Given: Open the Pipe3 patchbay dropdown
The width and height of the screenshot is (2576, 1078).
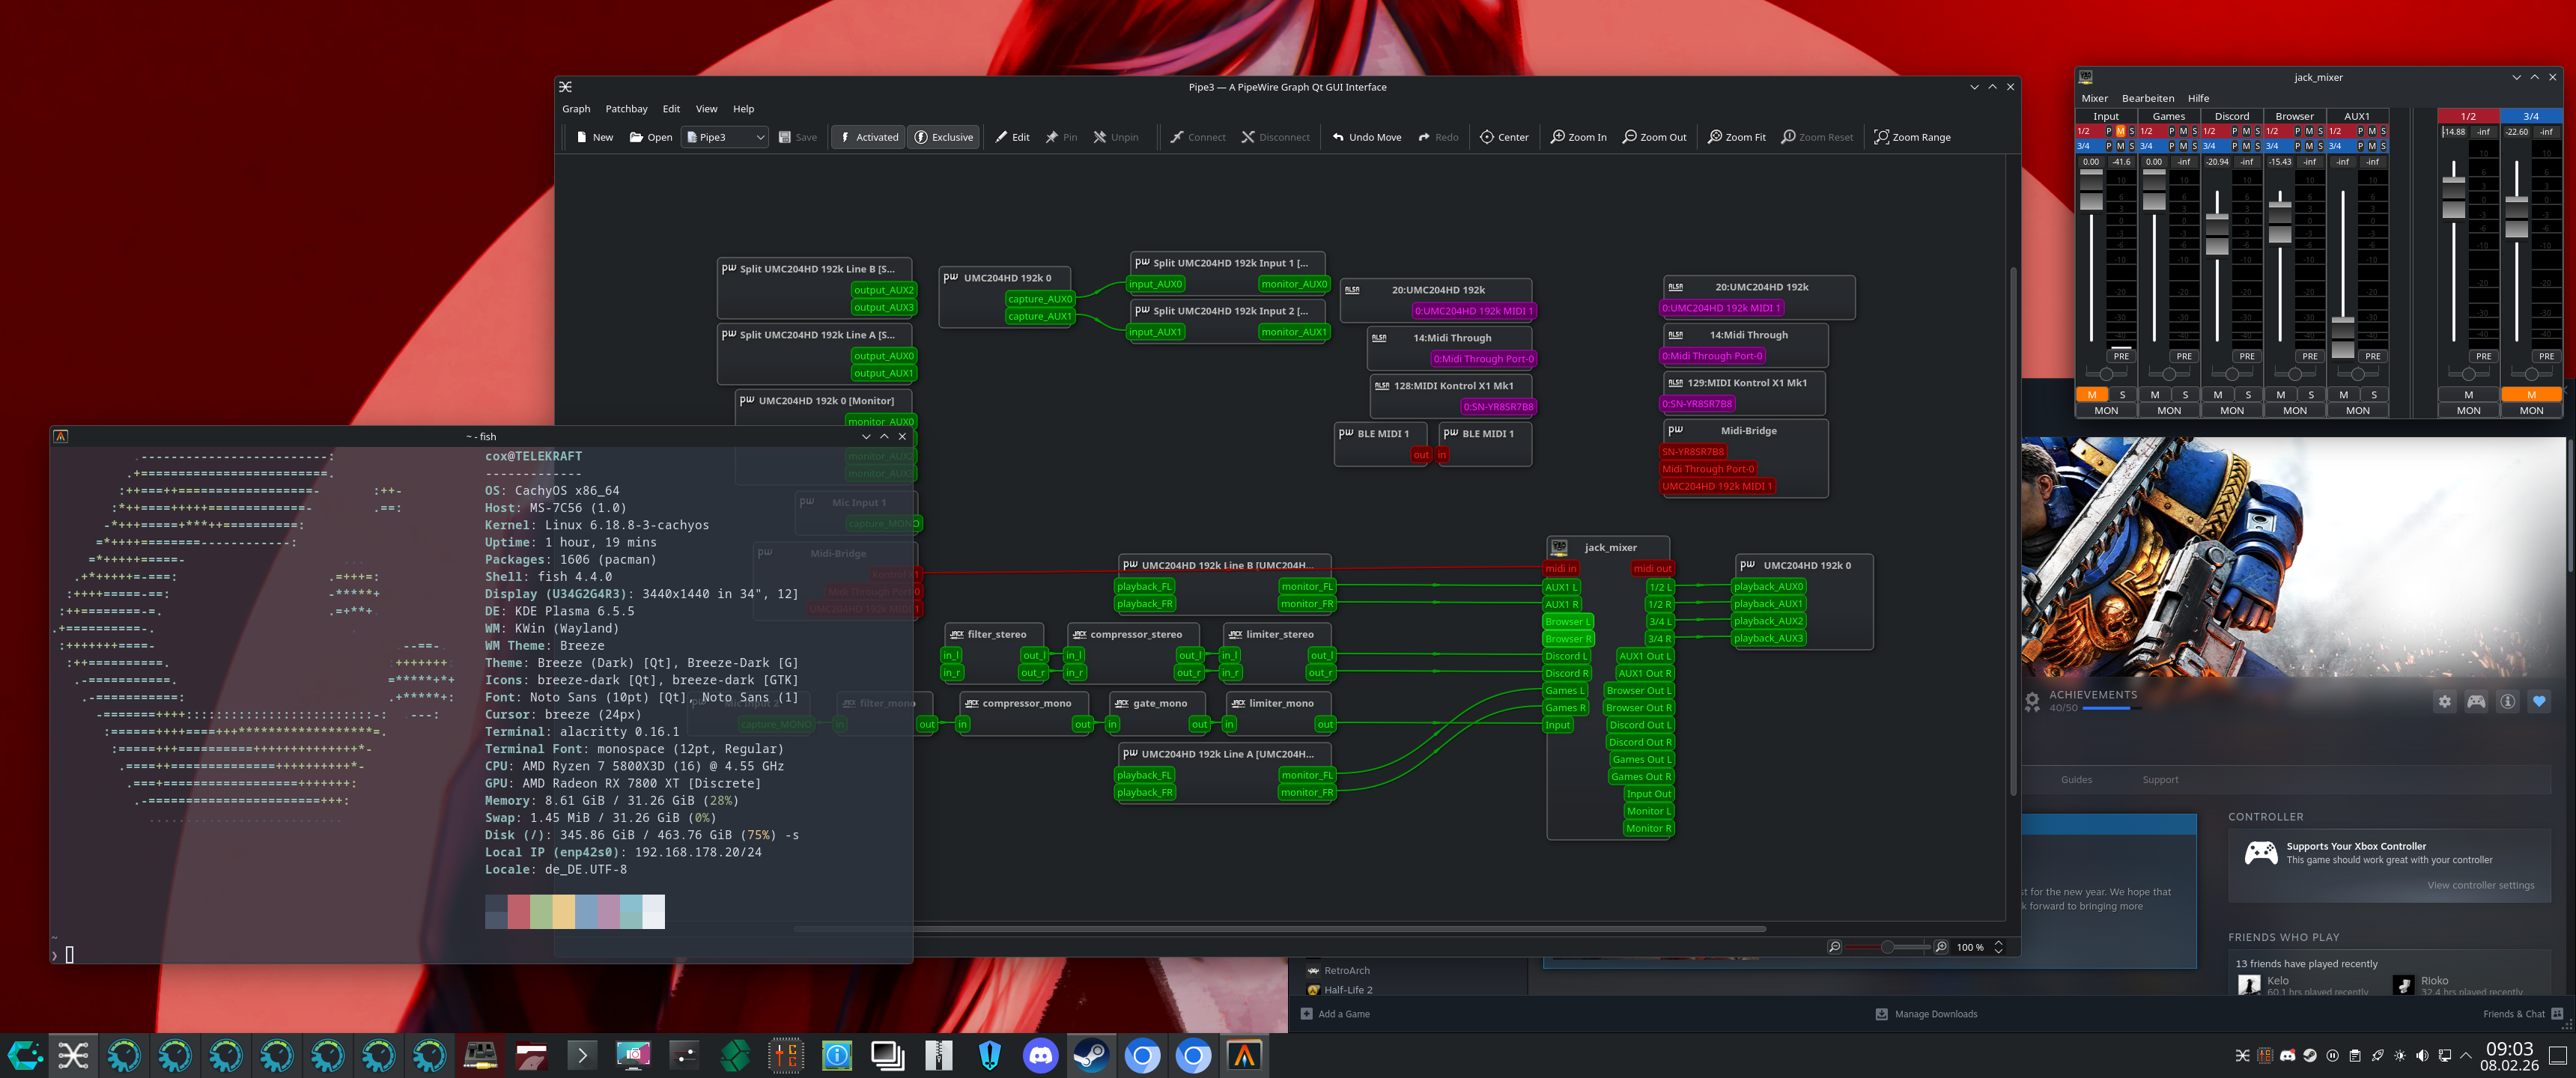Looking at the screenshot, I should 725,137.
